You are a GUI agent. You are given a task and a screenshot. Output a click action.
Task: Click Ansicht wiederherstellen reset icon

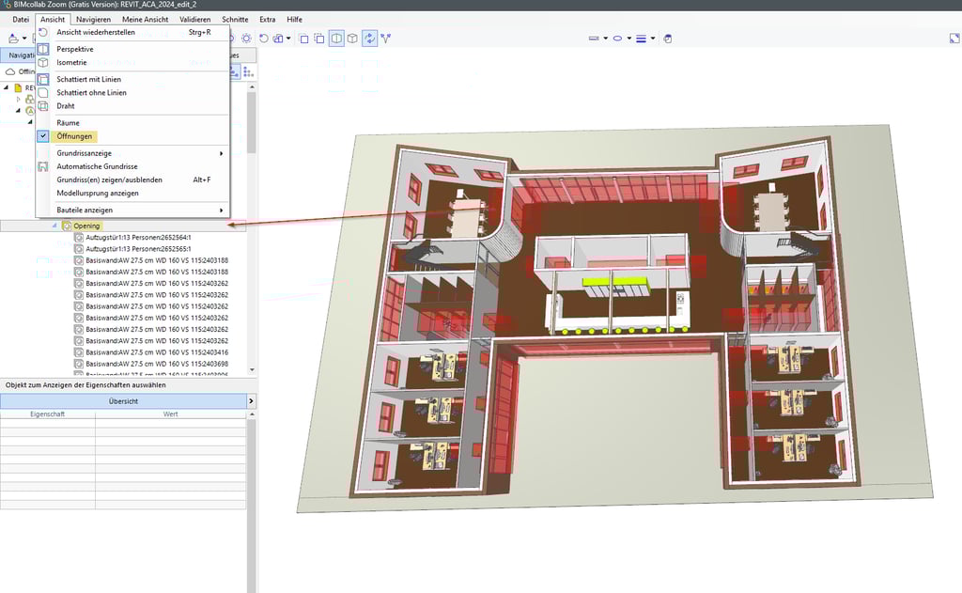(43, 32)
